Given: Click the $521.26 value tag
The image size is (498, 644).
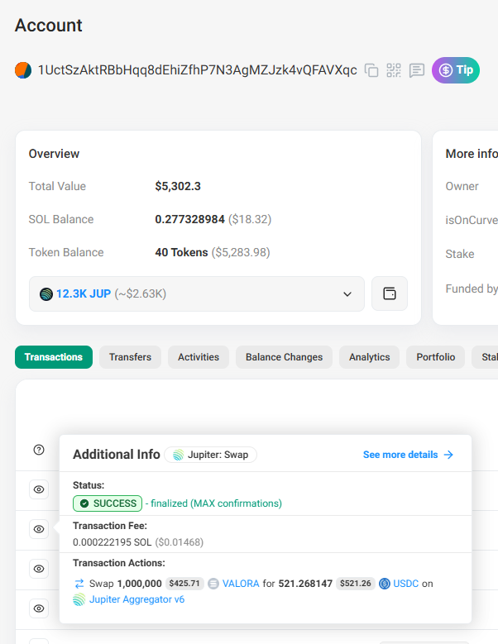Looking at the screenshot, I should pyautogui.click(x=356, y=584).
